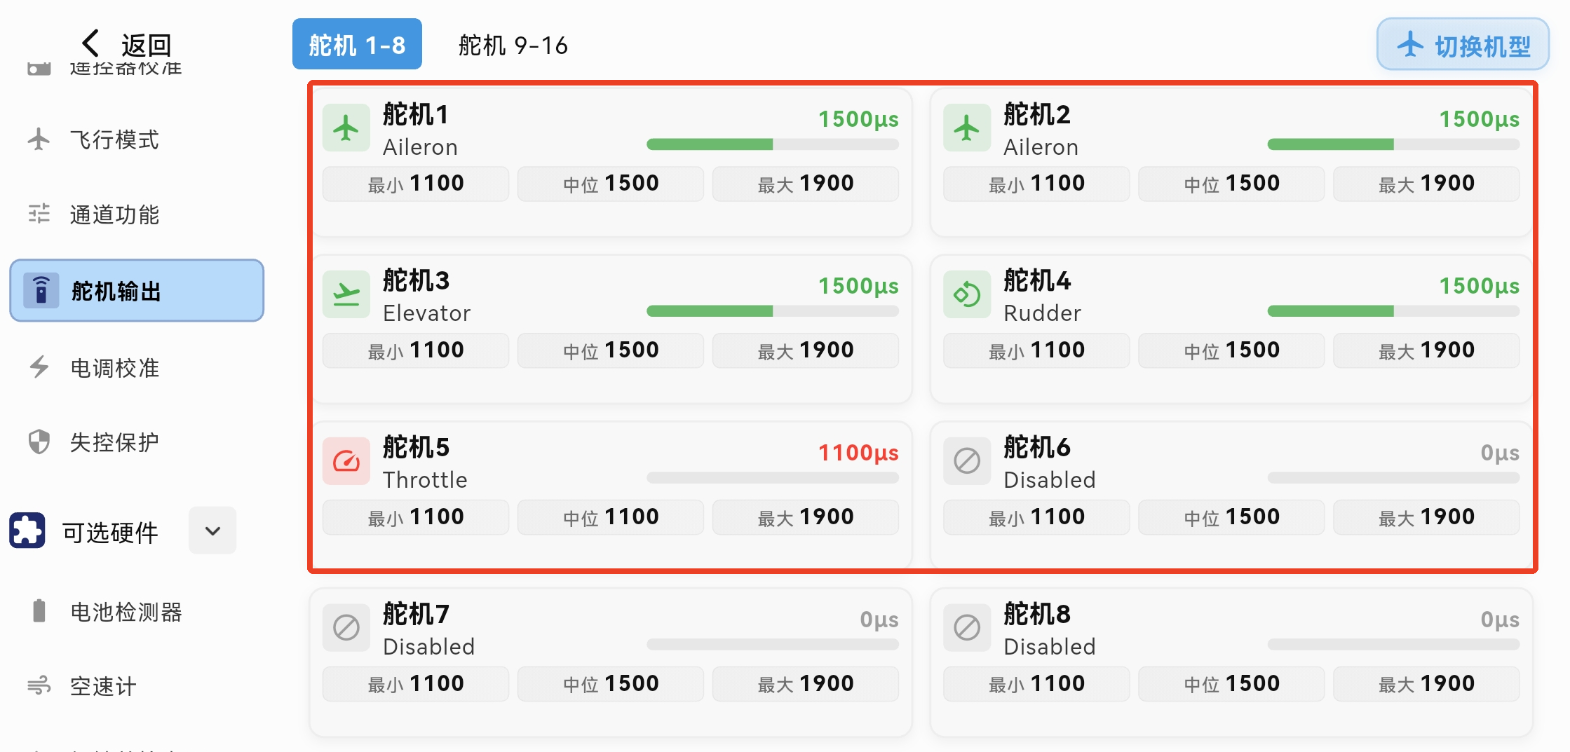Viewport: 1570px width, 752px height.
Task: Click the back arrow next to 返回
Action: pyautogui.click(x=90, y=43)
